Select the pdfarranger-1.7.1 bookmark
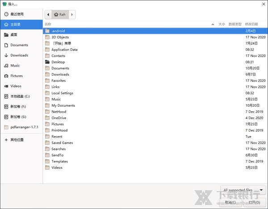Screen dimensions: 268x209 click(x=25, y=127)
